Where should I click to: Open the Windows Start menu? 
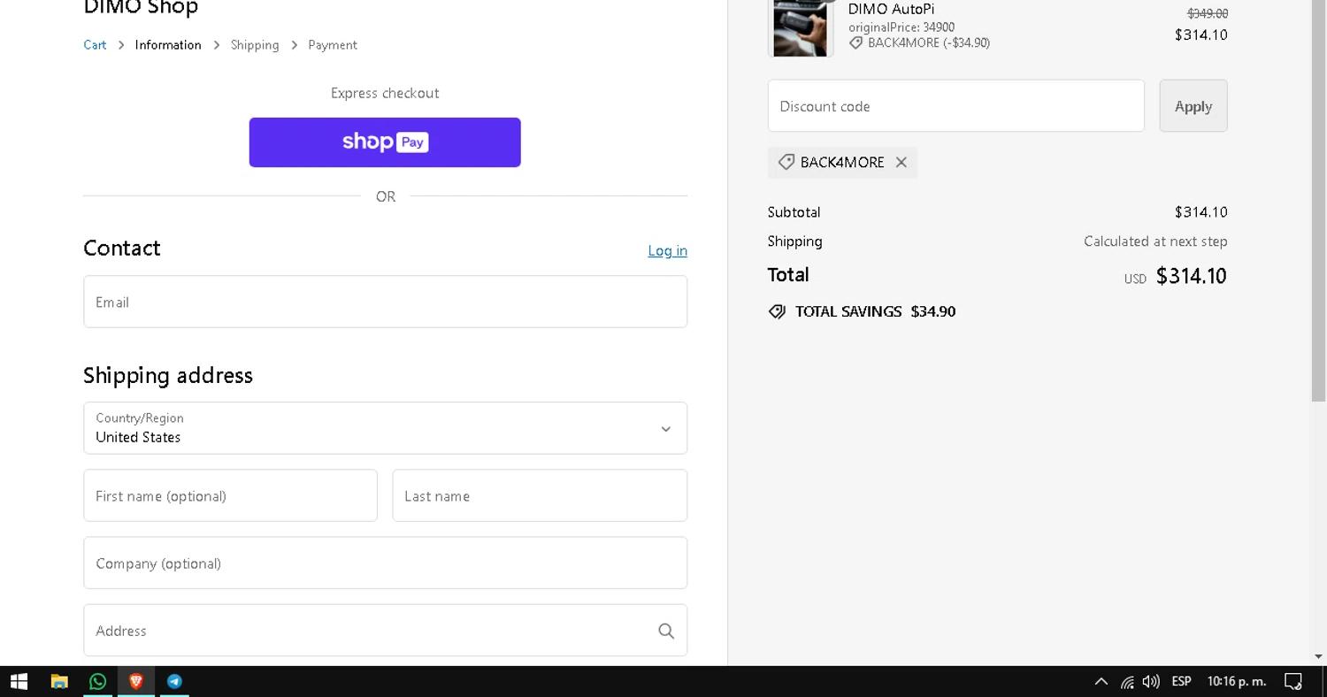pyautogui.click(x=19, y=681)
